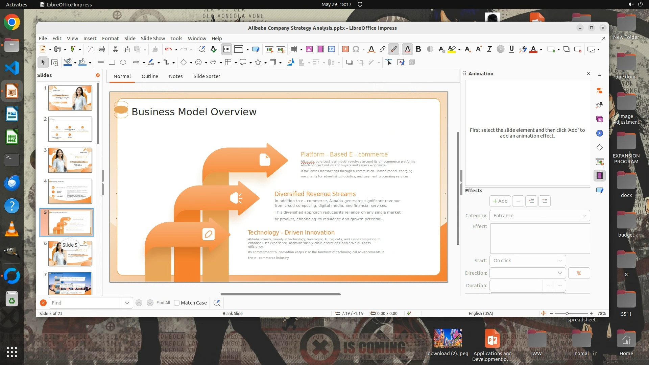Click the Print icon
Screen dimensions: 649x365
point(101,49)
